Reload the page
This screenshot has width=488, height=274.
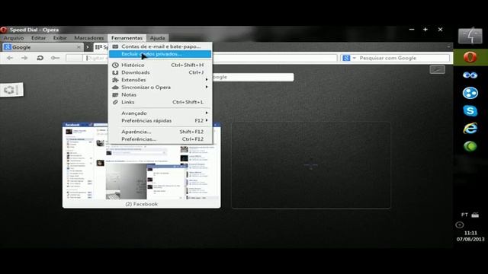point(40,58)
